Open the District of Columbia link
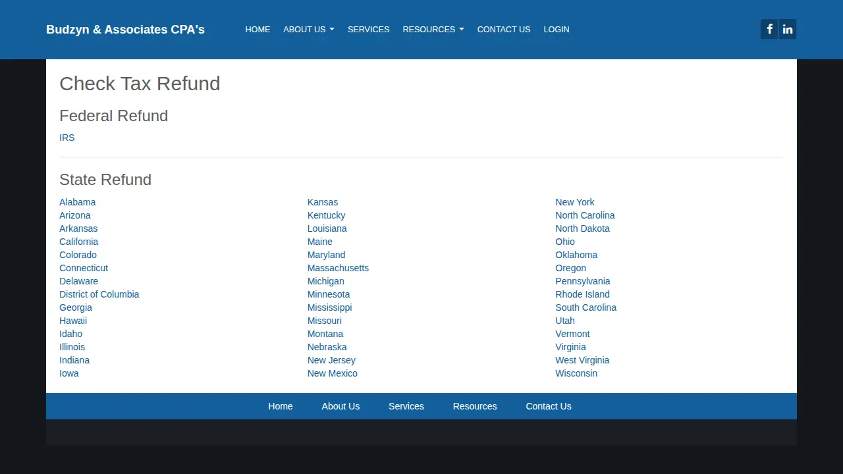843x474 pixels. pyautogui.click(x=99, y=294)
